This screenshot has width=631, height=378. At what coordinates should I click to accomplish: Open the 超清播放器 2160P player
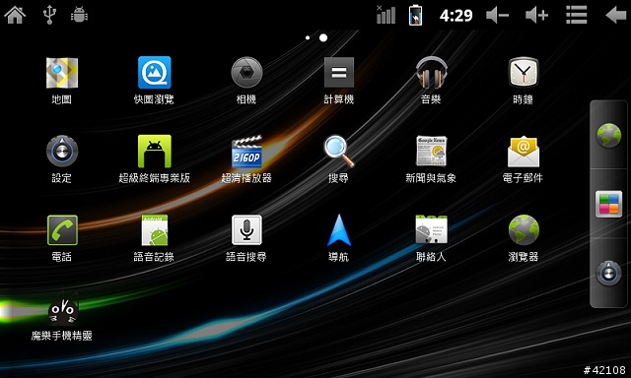(x=246, y=152)
